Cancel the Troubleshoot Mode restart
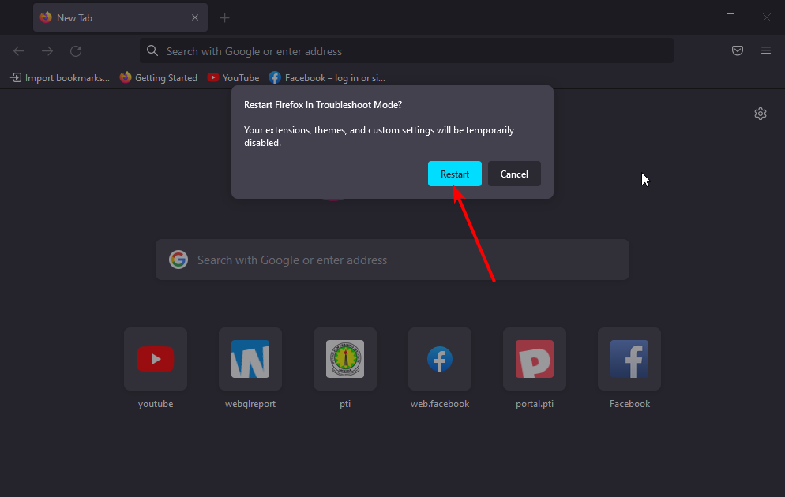The width and height of the screenshot is (785, 497). point(514,174)
